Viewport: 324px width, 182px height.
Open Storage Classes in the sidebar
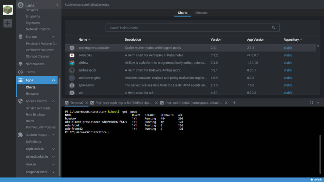tap(37, 56)
